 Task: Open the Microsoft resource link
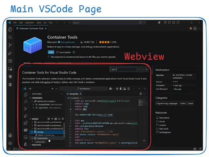click(x=164, y=129)
